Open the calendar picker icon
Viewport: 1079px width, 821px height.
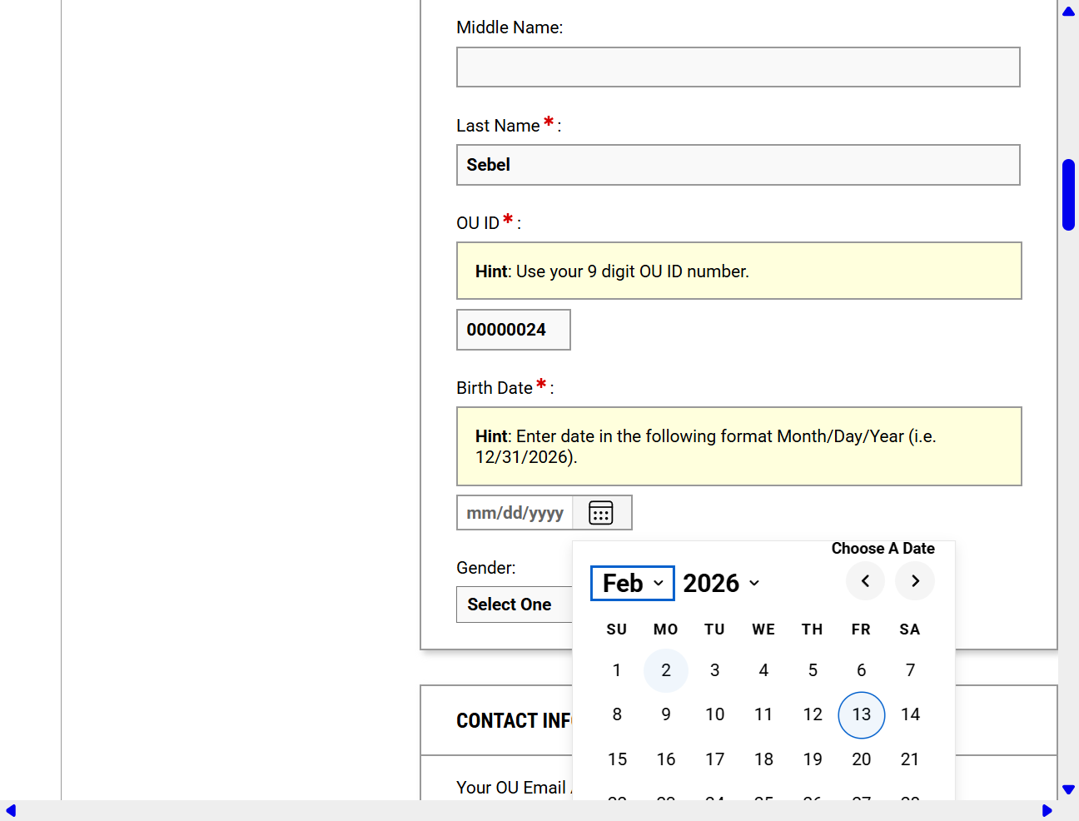point(601,513)
